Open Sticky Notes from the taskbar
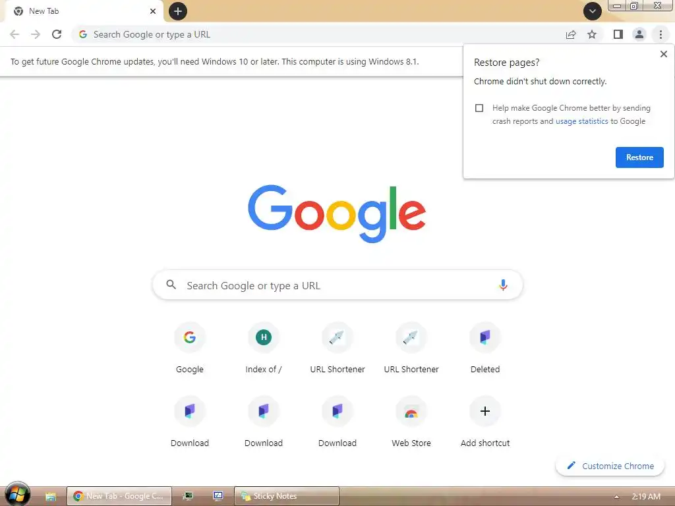 286,496
